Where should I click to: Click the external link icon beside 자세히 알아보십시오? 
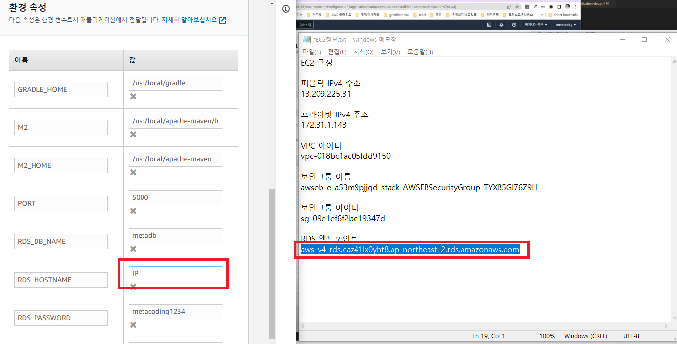tap(222, 20)
